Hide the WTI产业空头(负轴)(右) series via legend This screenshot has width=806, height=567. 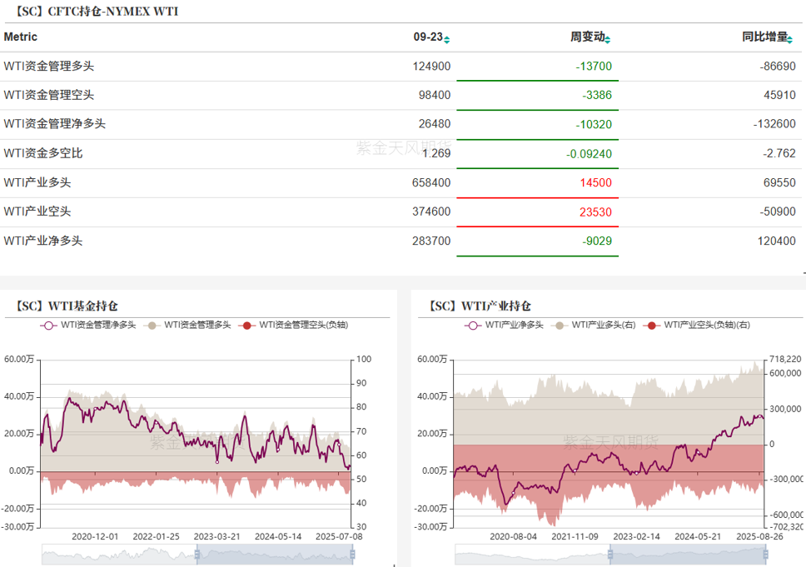coord(651,325)
